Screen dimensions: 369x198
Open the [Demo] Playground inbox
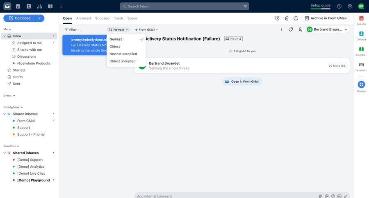coord(34,180)
